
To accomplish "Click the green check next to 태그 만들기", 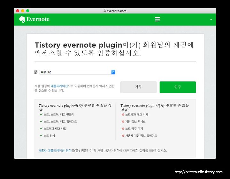I will (41, 115).
